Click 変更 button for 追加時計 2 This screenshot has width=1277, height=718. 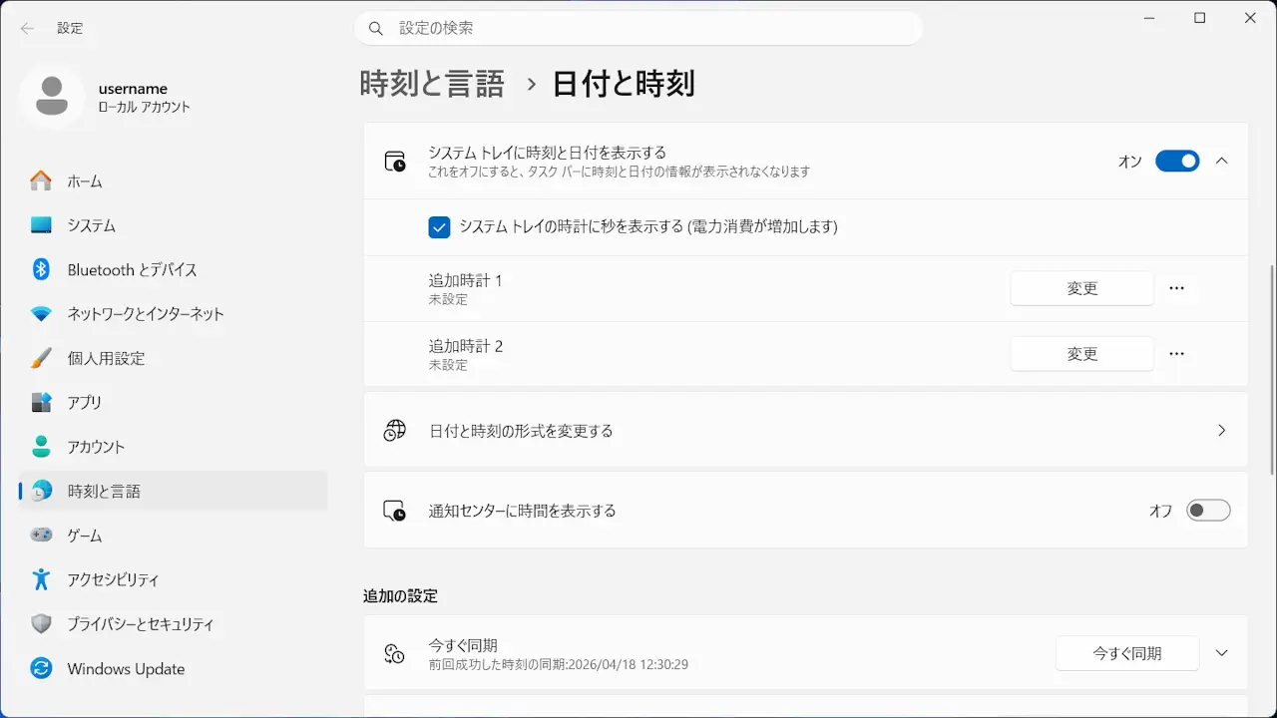click(x=1081, y=354)
